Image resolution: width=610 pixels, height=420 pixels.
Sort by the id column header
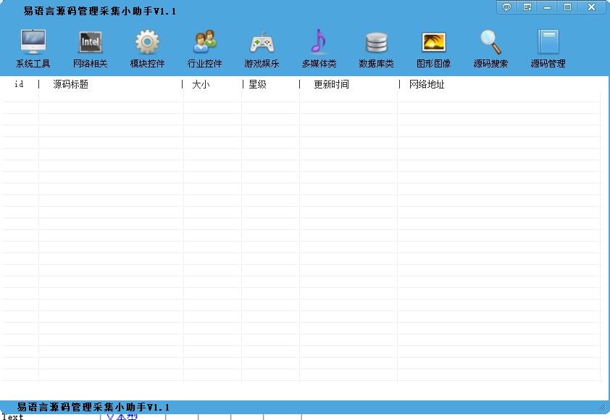pyautogui.click(x=19, y=84)
